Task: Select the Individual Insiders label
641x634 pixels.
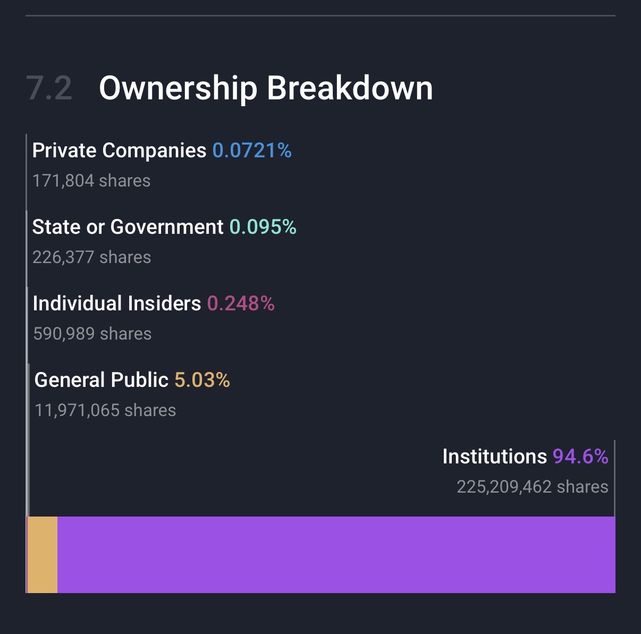Action: [117, 303]
